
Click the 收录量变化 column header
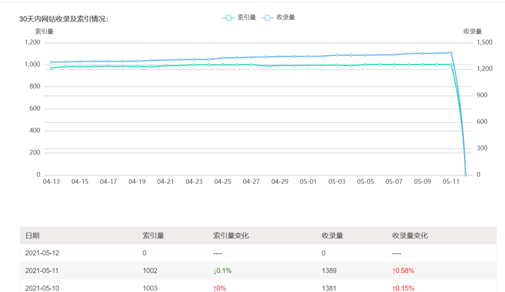pyautogui.click(x=410, y=236)
